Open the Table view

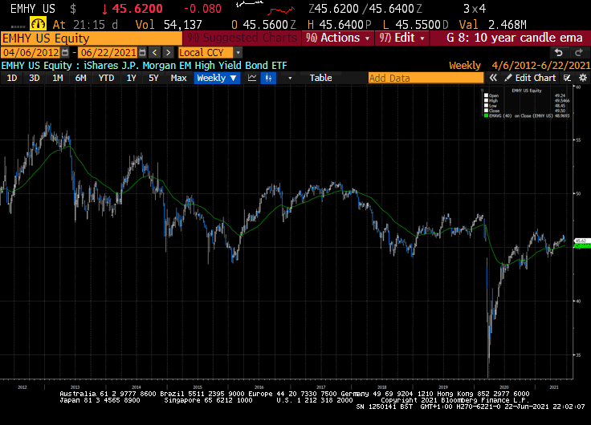pos(320,78)
